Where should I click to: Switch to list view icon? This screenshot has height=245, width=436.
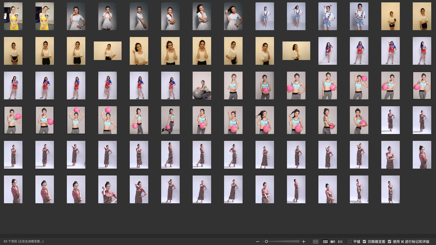click(340, 242)
